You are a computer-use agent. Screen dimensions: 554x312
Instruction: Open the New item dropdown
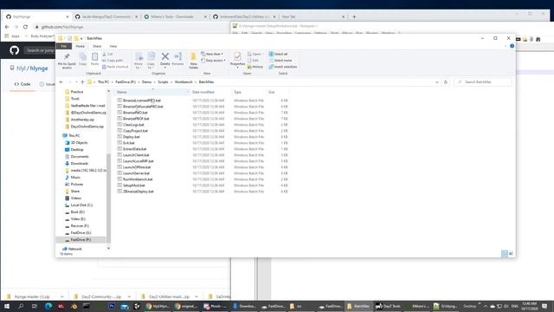click(212, 54)
